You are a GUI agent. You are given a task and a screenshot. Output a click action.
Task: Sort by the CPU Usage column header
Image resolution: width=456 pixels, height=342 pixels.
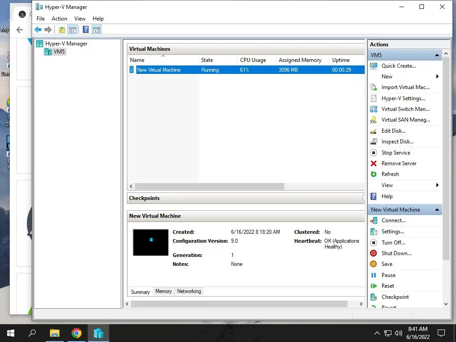click(256, 60)
